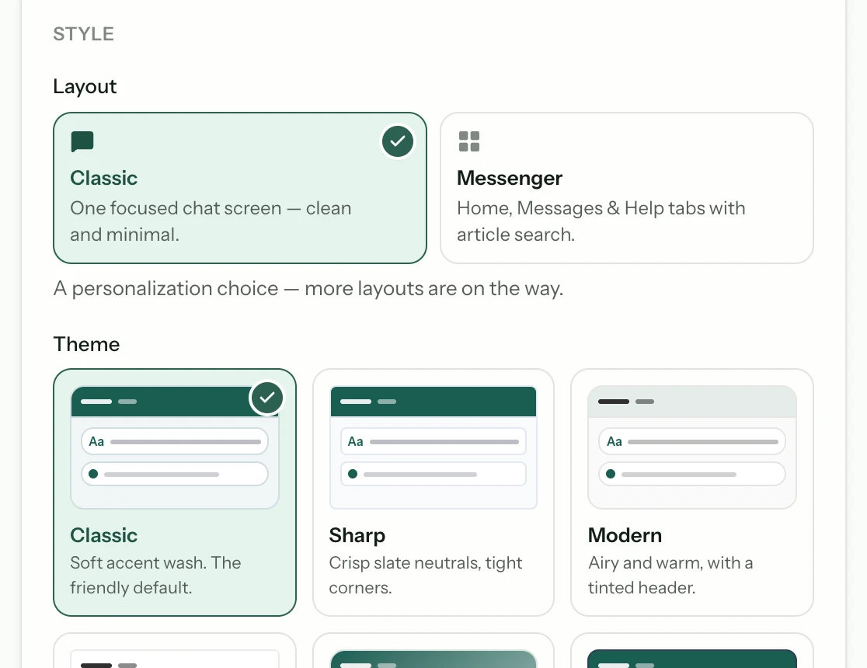Click the 'Messenger' title text
The image size is (867, 668).
click(510, 178)
